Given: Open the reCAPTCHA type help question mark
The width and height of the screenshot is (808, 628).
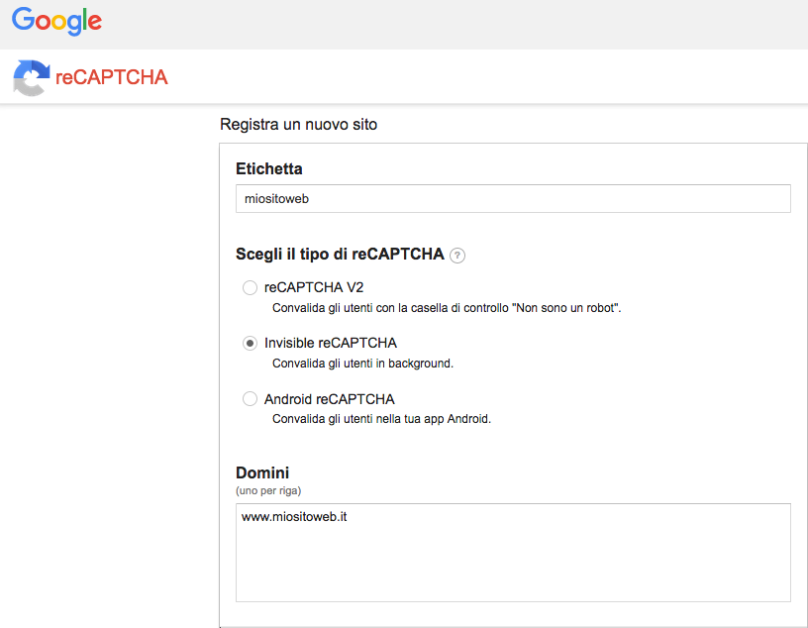Looking at the screenshot, I should pos(457,256).
